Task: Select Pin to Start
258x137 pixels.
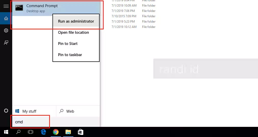Action: pyautogui.click(x=76, y=44)
